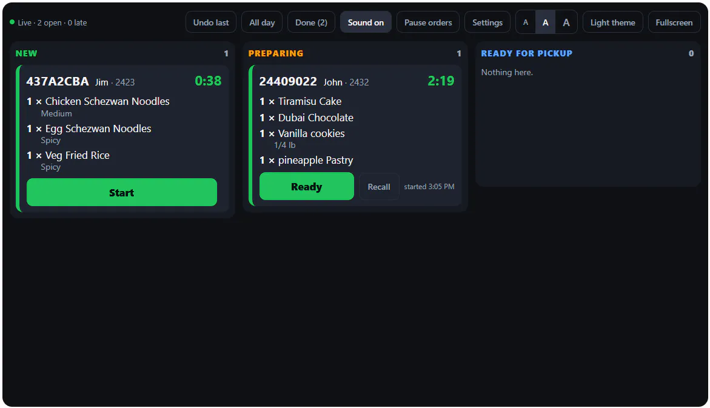The height and width of the screenshot is (408, 710).
Task: Open Settings
Action: (x=487, y=22)
